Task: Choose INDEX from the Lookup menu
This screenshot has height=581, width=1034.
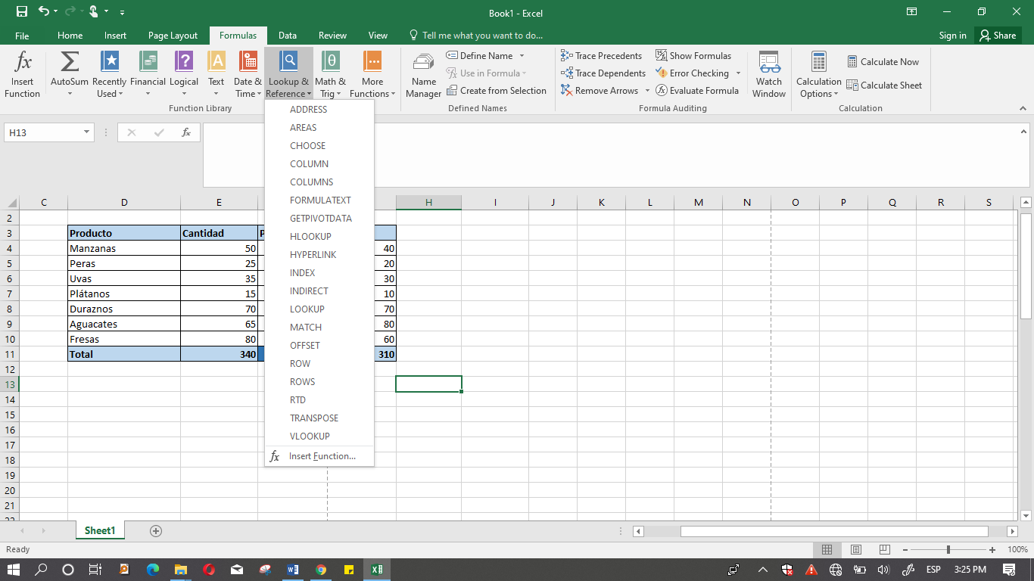Action: [301, 272]
